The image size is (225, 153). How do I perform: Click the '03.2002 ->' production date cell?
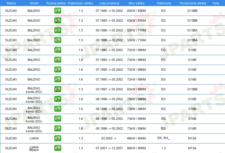coord(109,138)
